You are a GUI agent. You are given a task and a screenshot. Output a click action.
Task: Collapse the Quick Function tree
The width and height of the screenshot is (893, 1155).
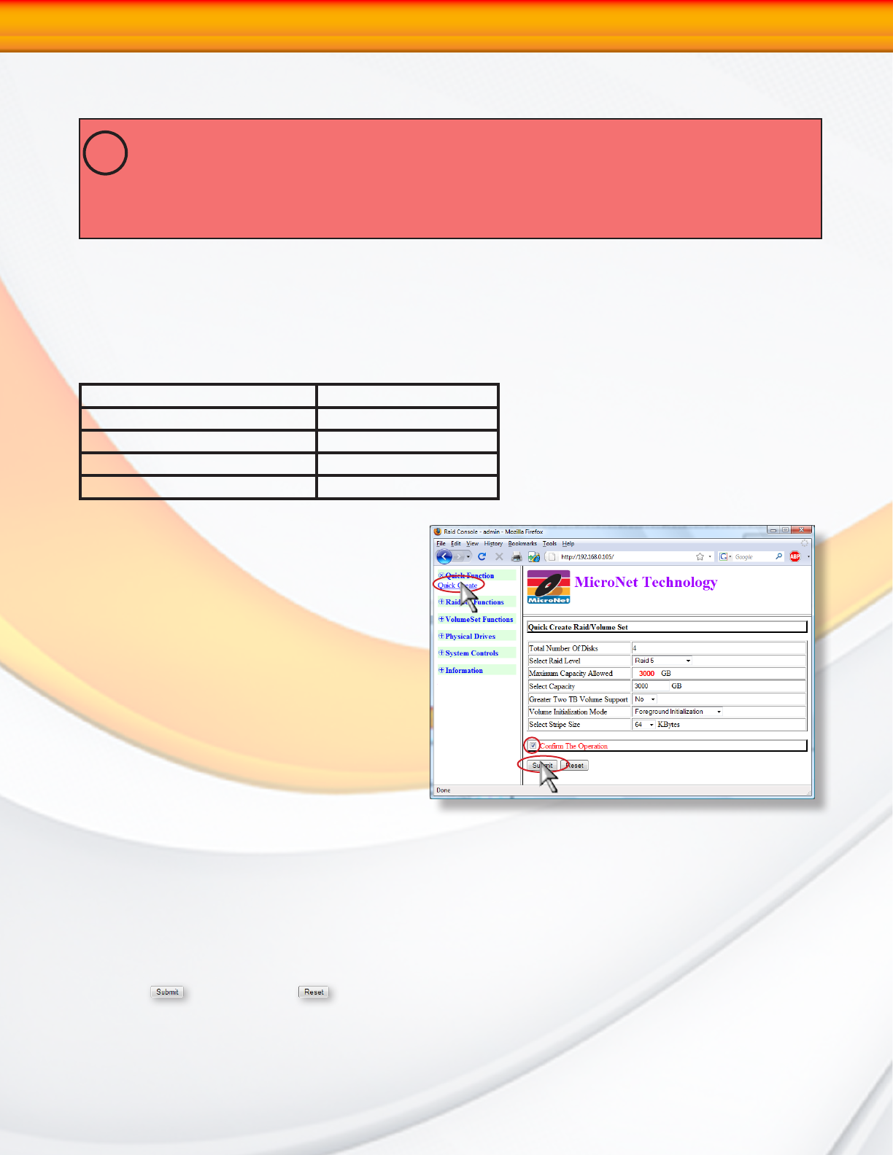pyautogui.click(x=441, y=575)
